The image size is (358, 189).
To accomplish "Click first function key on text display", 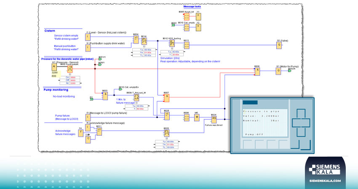I will coord(248,144).
